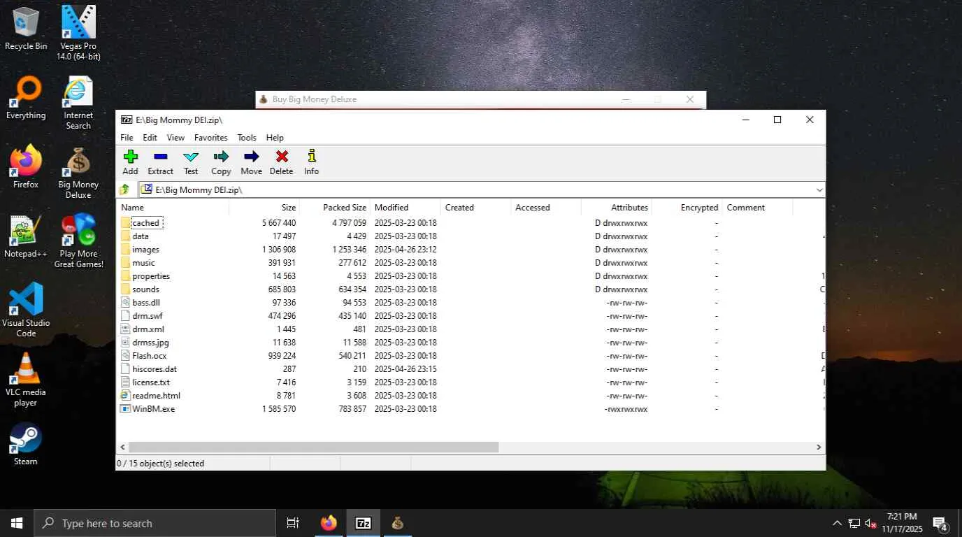Select the sounds folder name
The image size is (962, 537).
point(145,289)
